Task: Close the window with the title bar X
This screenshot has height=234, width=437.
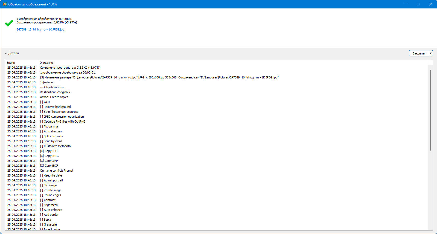Action: pos(431,4)
